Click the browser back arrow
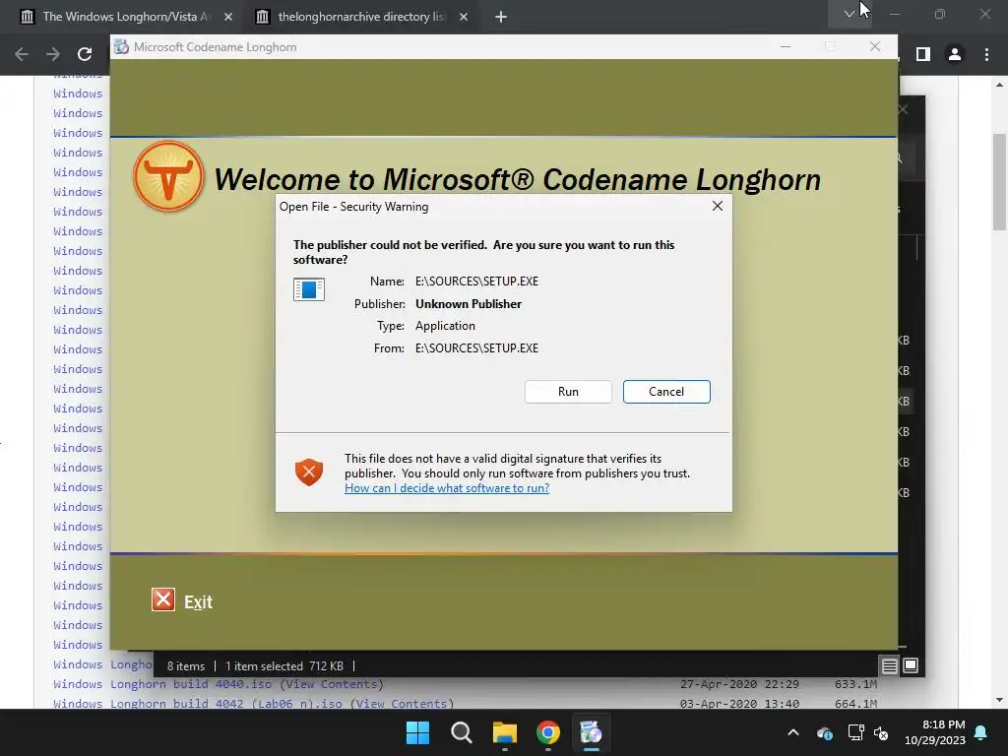The image size is (1008, 756). [x=22, y=54]
